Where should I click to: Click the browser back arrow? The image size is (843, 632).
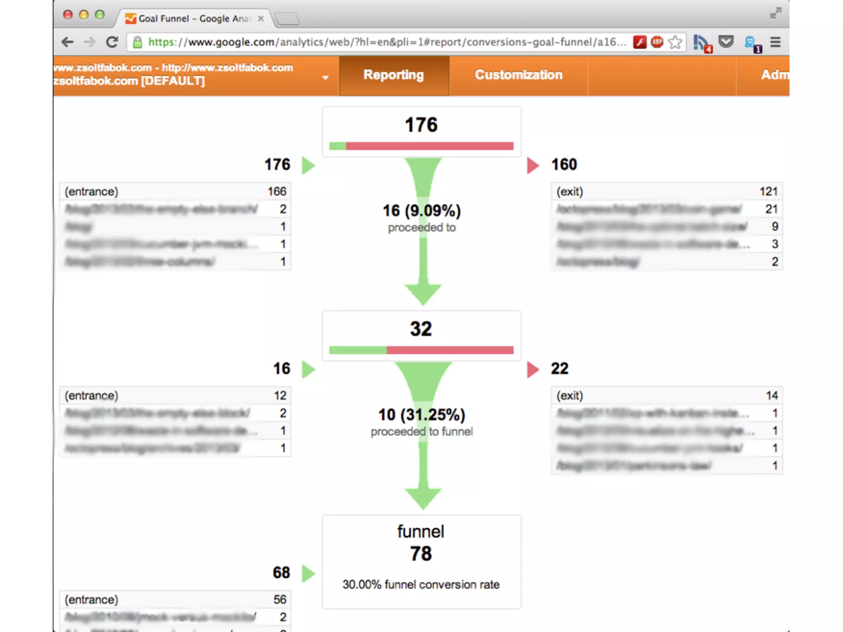(x=67, y=42)
